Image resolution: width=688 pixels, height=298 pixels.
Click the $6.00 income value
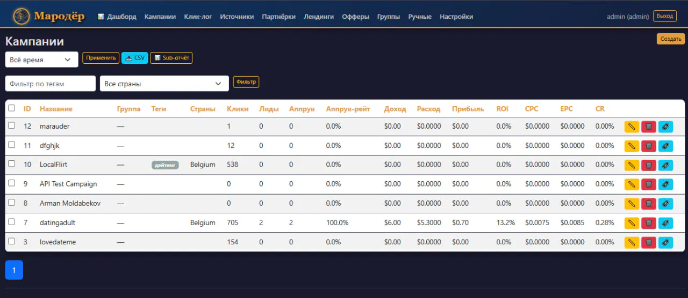click(392, 222)
